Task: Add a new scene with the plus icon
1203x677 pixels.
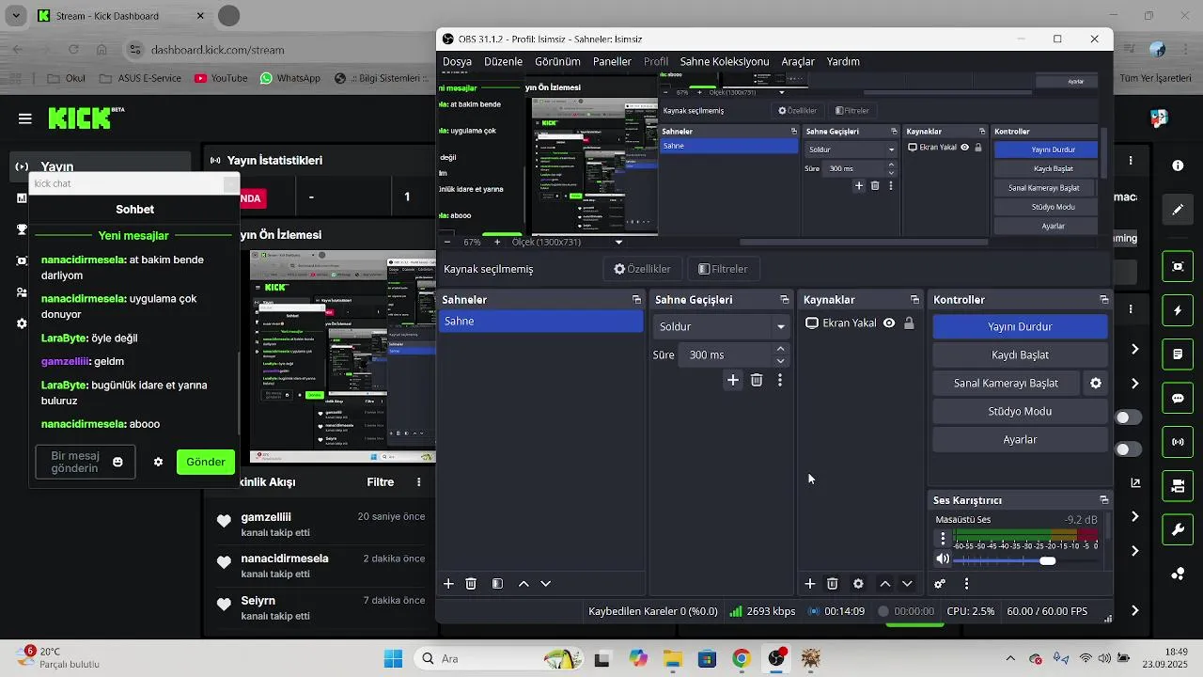Action: coord(448,584)
